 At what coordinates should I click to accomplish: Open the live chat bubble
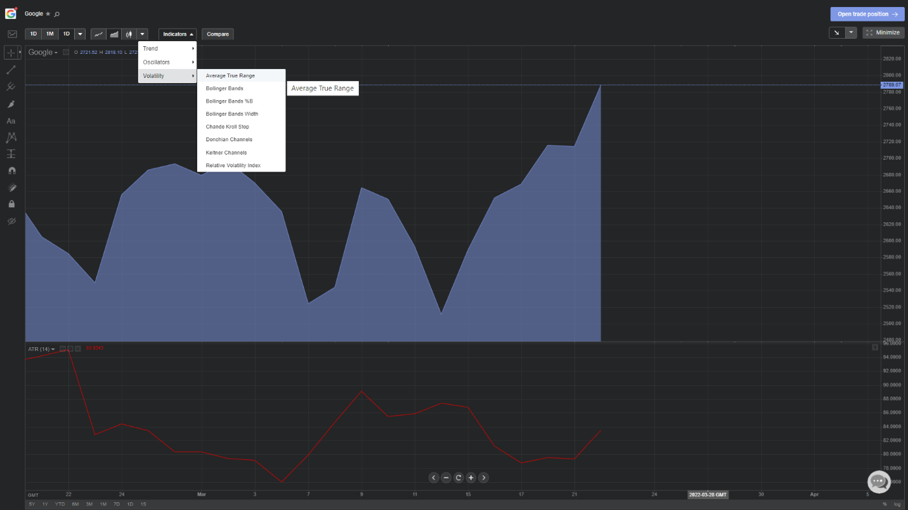click(x=879, y=481)
